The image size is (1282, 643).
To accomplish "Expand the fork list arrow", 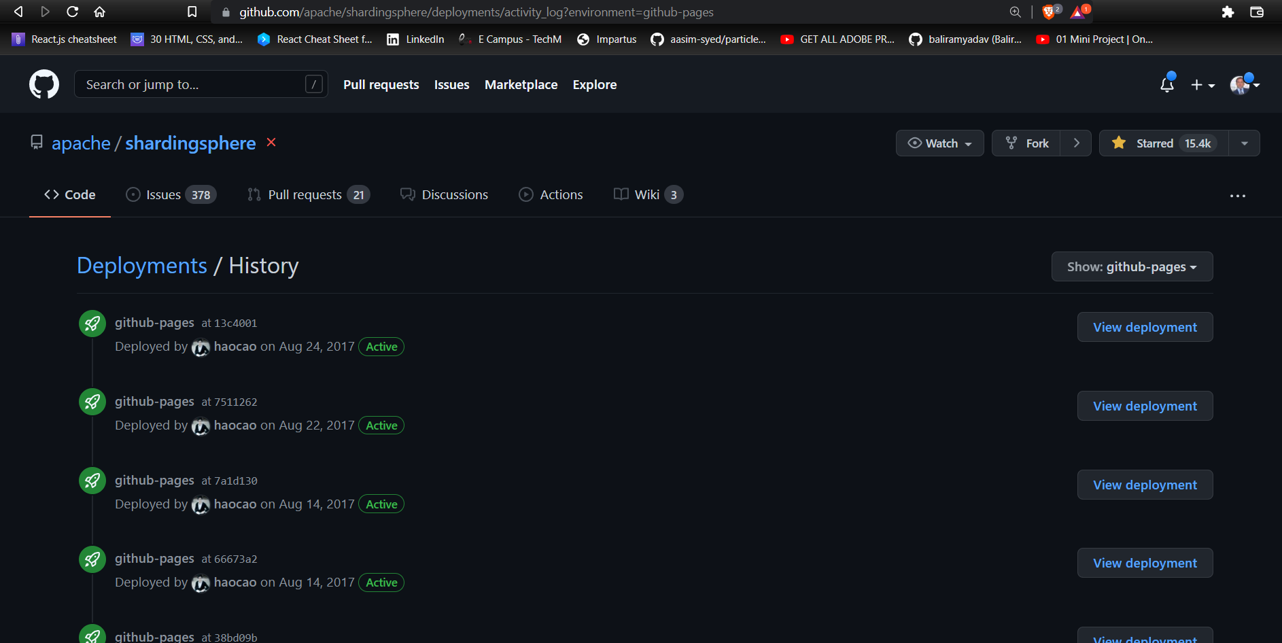I will (x=1076, y=143).
